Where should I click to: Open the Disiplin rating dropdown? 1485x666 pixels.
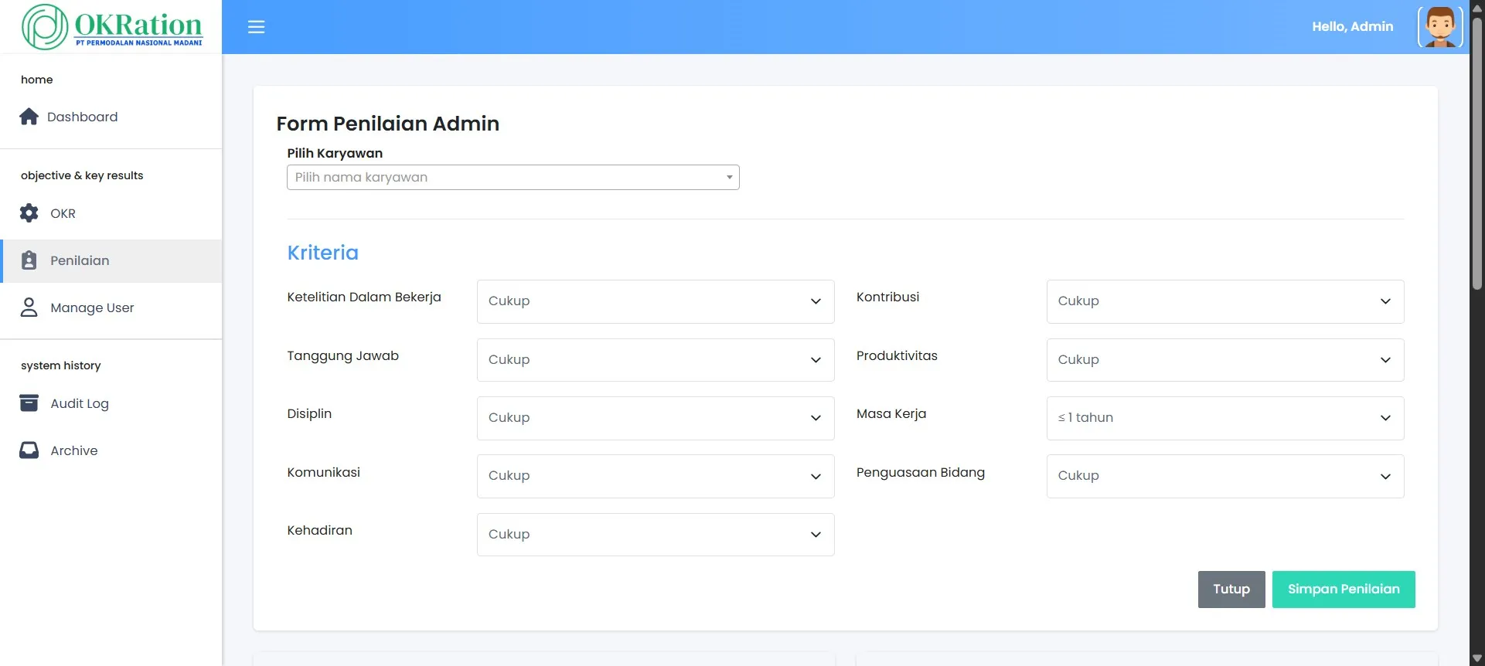point(656,418)
